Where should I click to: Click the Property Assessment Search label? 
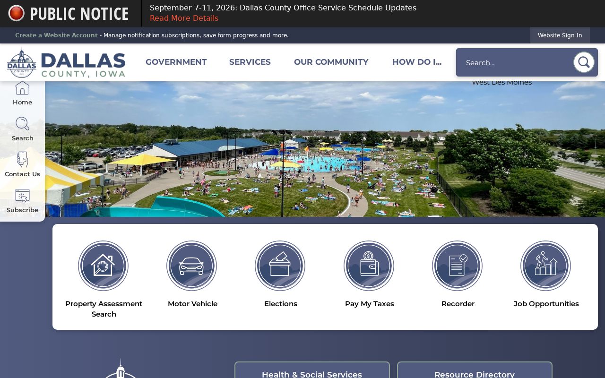[104, 309]
